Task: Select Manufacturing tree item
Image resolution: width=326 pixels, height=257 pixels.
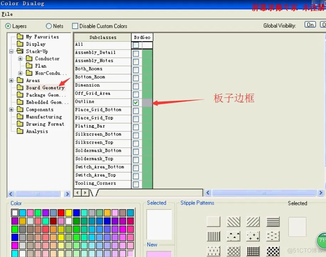Action: (x=44, y=117)
